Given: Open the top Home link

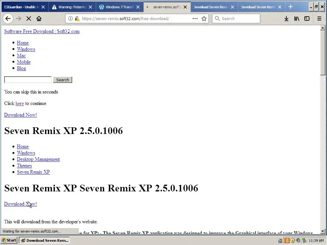Looking at the screenshot, I should [23, 43].
